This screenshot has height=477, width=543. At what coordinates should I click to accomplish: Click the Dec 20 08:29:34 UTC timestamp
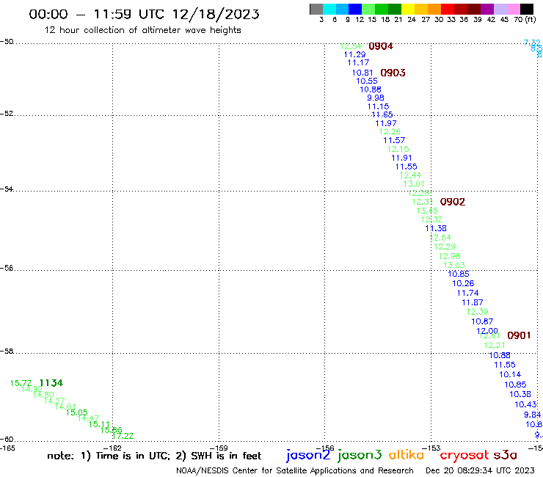point(480,470)
